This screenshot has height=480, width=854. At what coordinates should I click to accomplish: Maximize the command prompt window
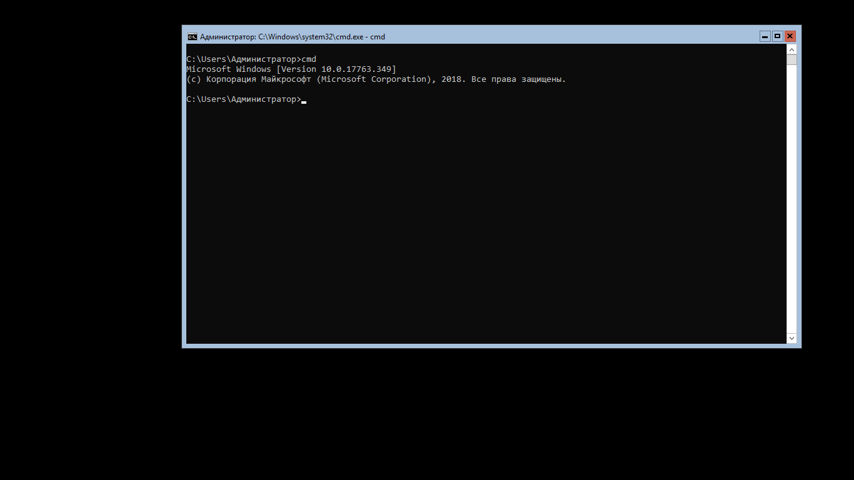tap(778, 36)
